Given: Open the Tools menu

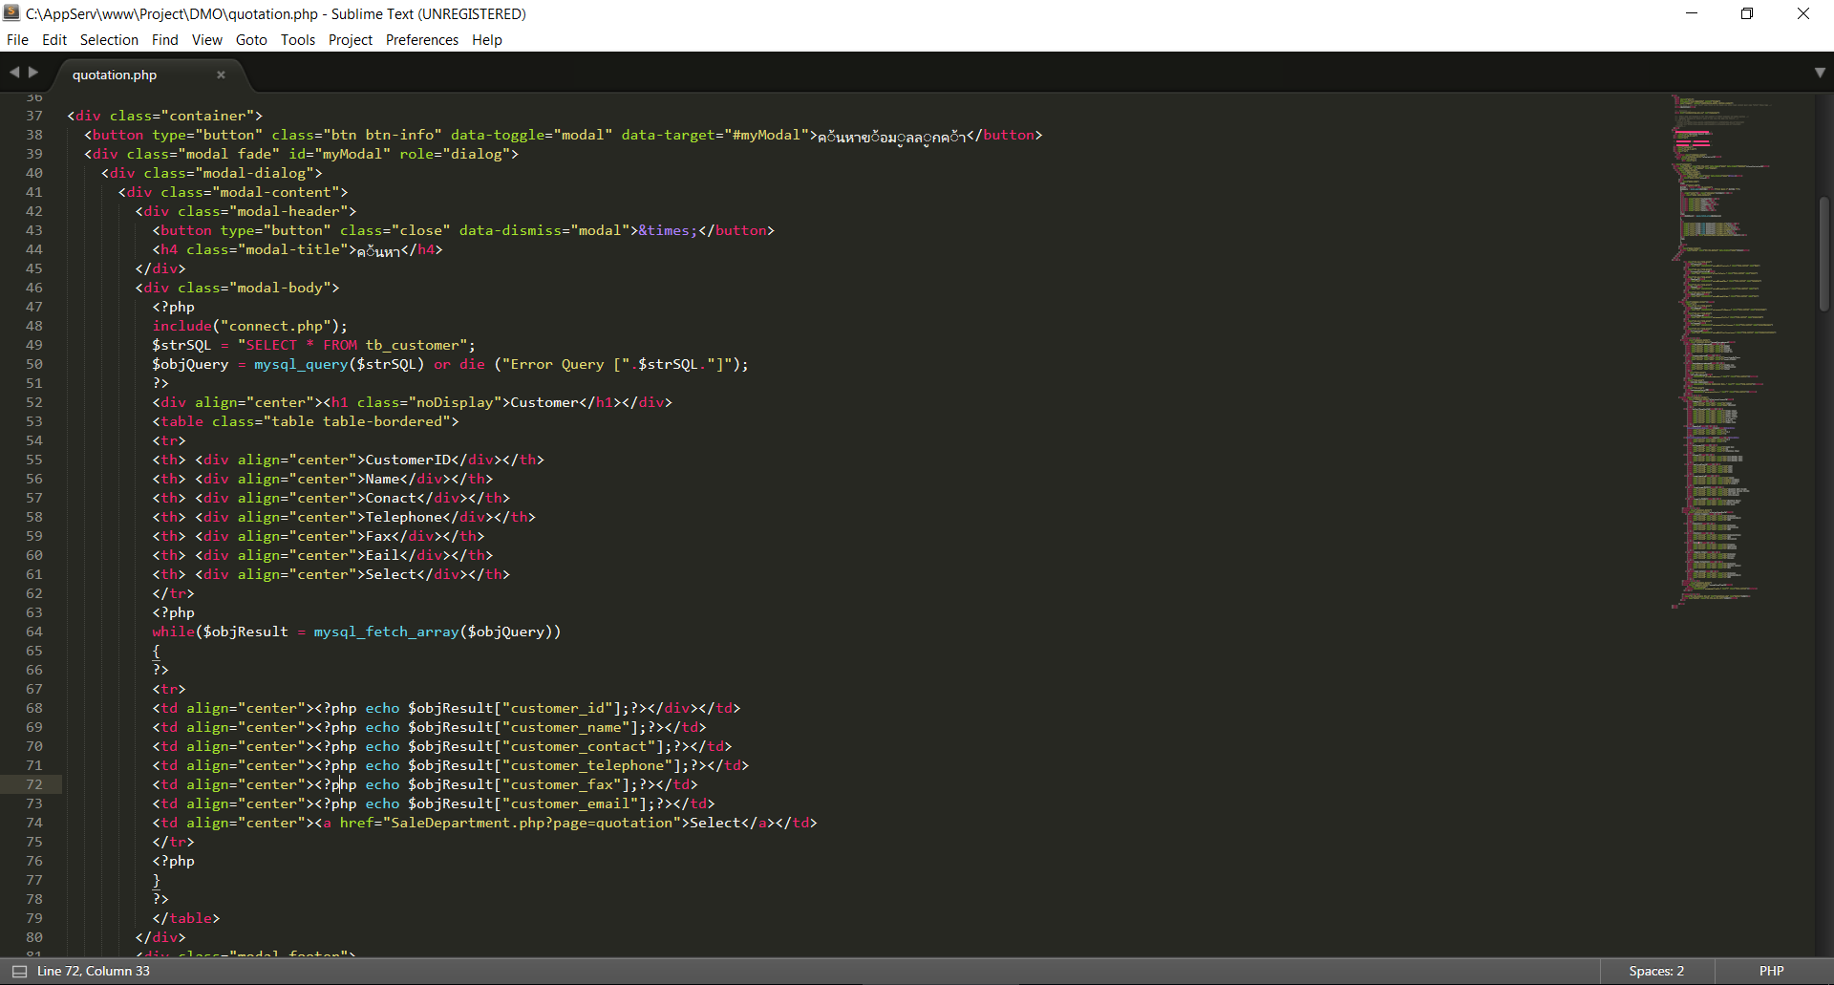Looking at the screenshot, I should pos(298,39).
